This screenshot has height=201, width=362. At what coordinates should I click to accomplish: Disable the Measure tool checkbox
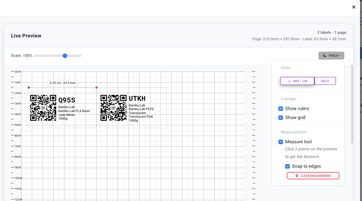pos(281,142)
